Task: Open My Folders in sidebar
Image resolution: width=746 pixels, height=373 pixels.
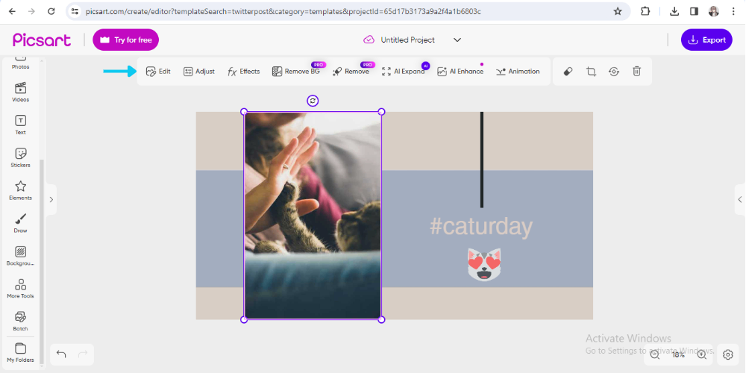Action: (x=20, y=353)
